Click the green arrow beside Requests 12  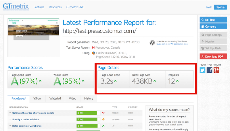tap(177, 81)
